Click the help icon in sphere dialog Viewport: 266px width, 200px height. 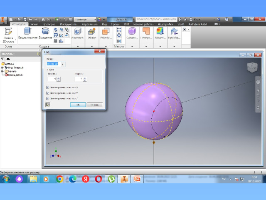click(x=48, y=105)
